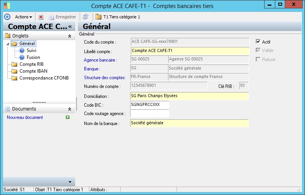Collapse the Documents section

click(x=69, y=109)
